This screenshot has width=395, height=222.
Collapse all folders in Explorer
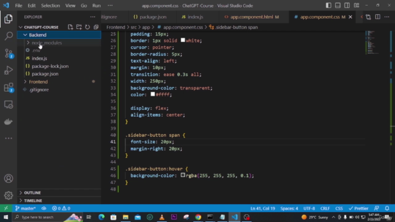96,27
